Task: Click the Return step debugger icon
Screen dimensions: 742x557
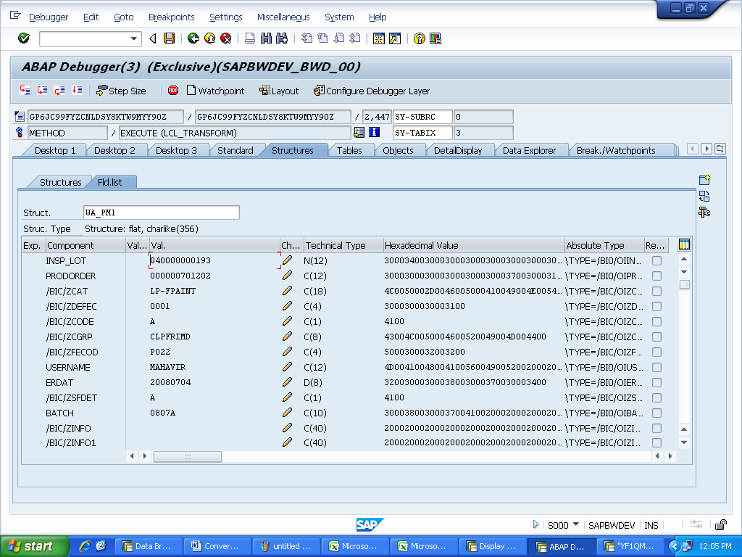Action: pyautogui.click(x=59, y=90)
